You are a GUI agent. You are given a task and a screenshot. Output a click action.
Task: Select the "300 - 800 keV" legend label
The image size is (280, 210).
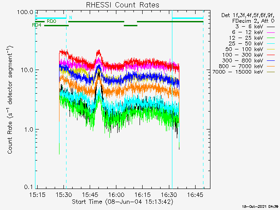[x=243, y=60]
